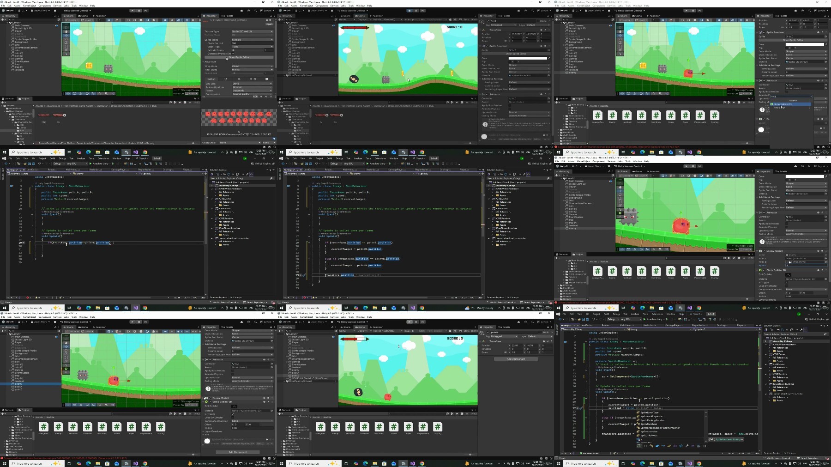831x467 pixels.
Task: Select Pause script asset in bottom-center Unity window
Action: click(x=394, y=427)
